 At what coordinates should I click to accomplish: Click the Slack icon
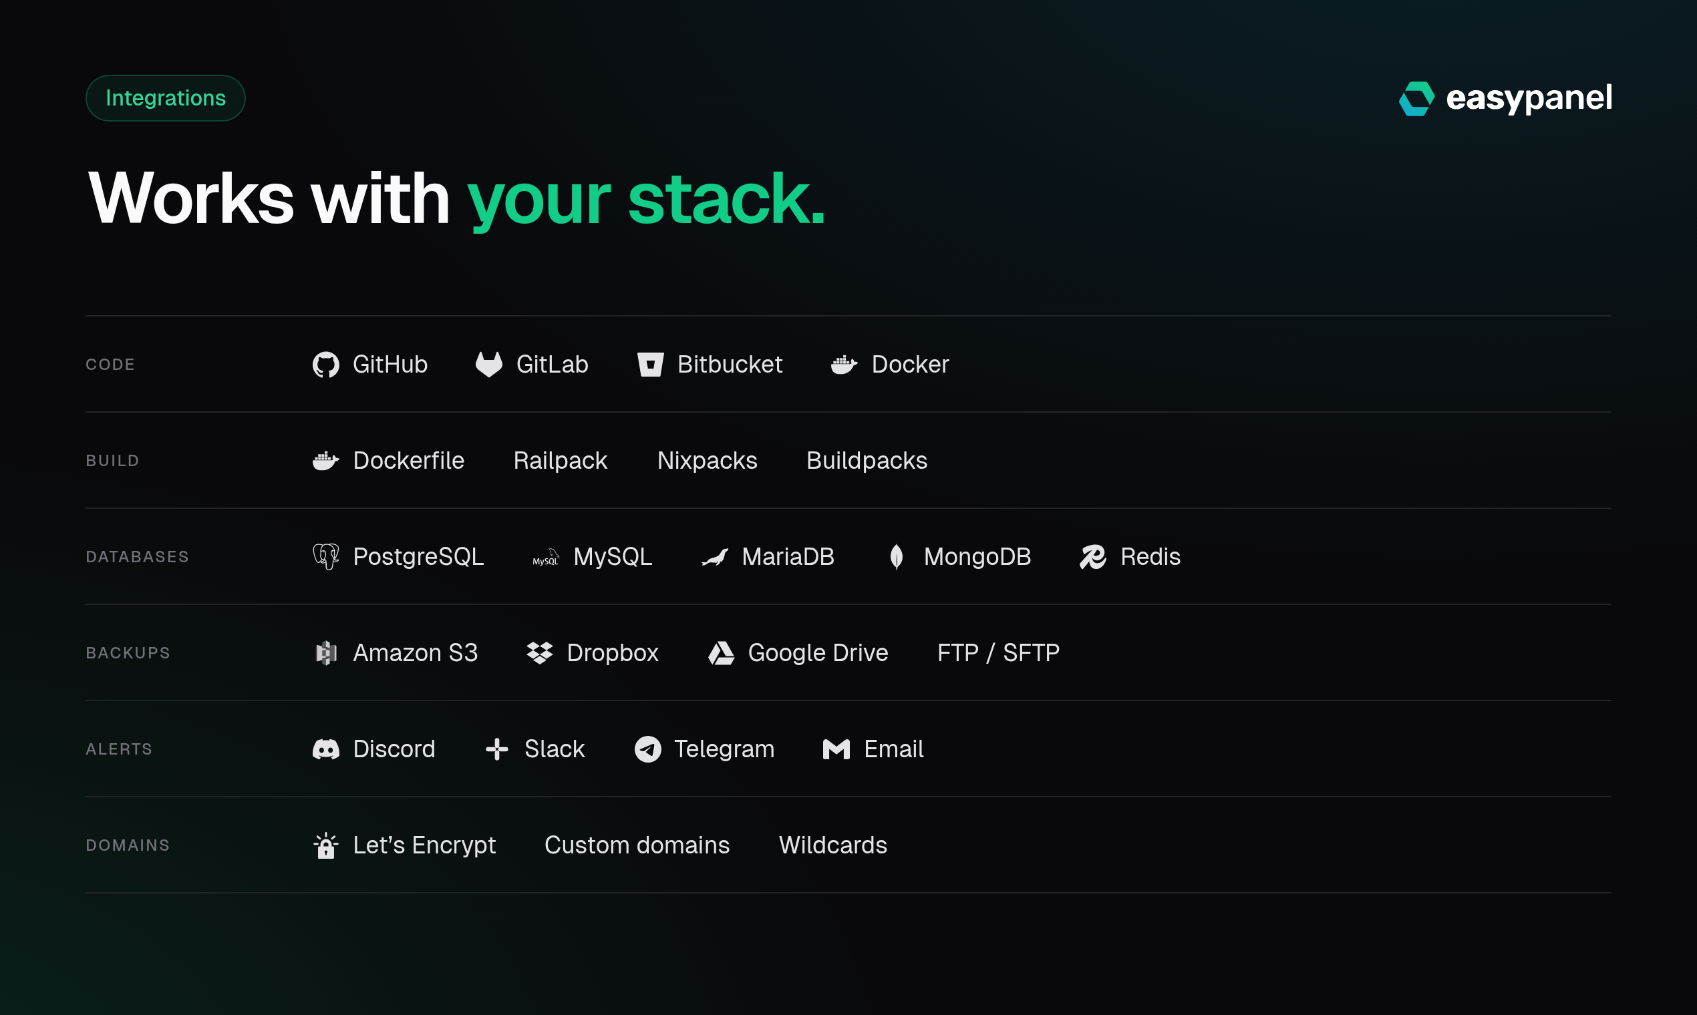tap(497, 750)
